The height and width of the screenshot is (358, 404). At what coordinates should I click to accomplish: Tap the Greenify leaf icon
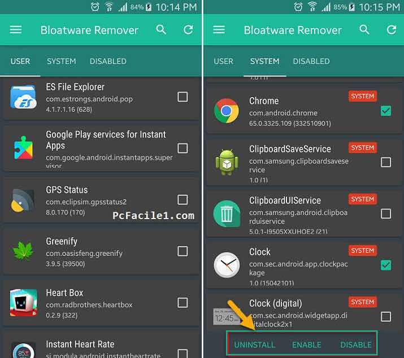(23, 251)
